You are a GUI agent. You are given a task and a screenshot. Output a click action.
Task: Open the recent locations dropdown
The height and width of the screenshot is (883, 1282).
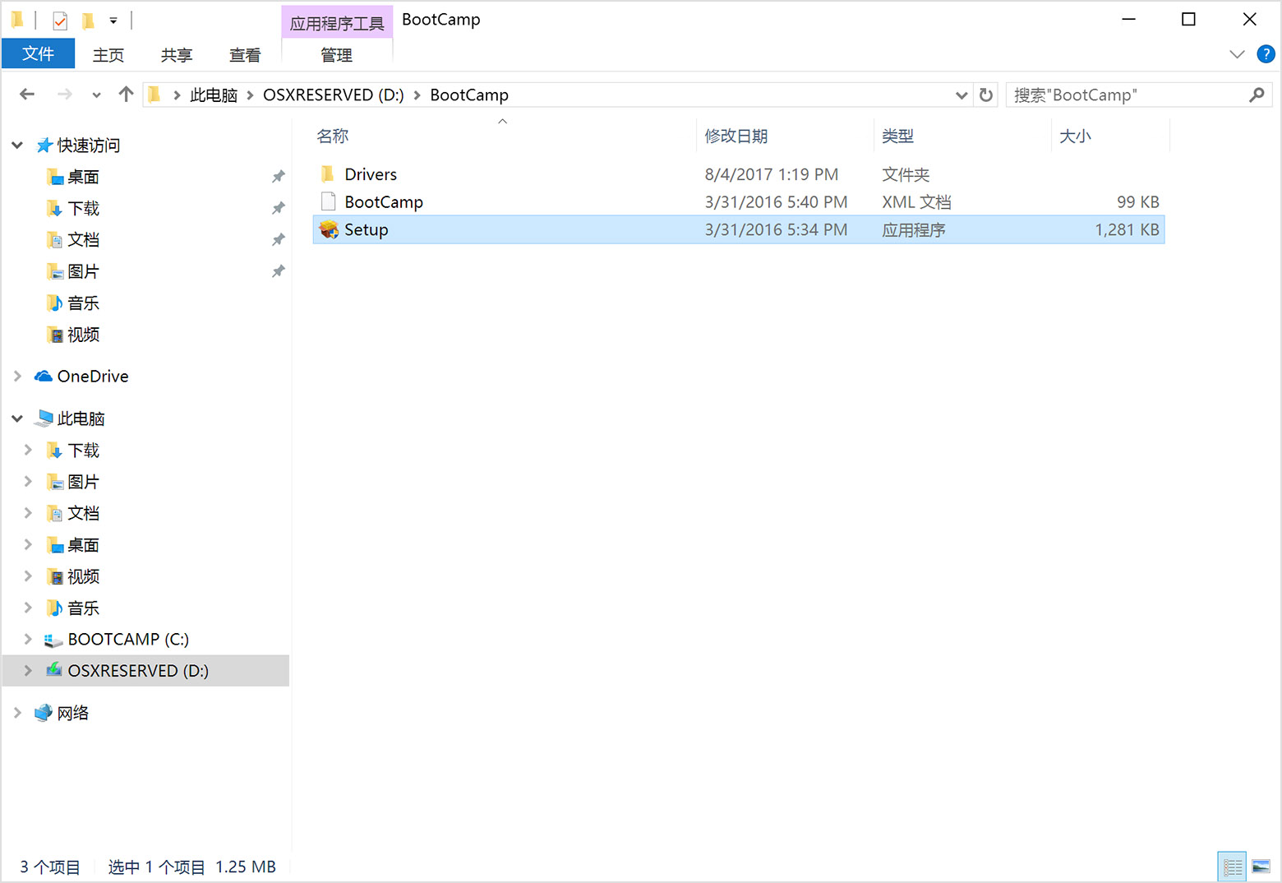[x=96, y=95]
